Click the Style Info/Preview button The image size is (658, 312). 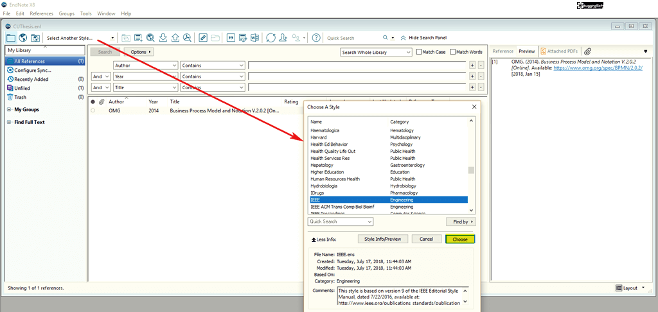click(383, 239)
